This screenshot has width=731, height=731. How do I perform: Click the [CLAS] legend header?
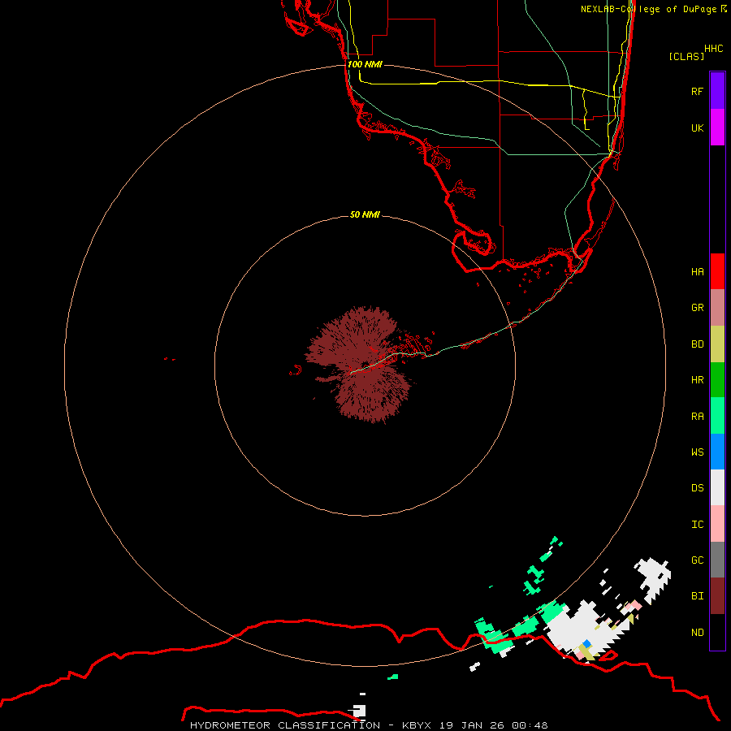(x=686, y=56)
